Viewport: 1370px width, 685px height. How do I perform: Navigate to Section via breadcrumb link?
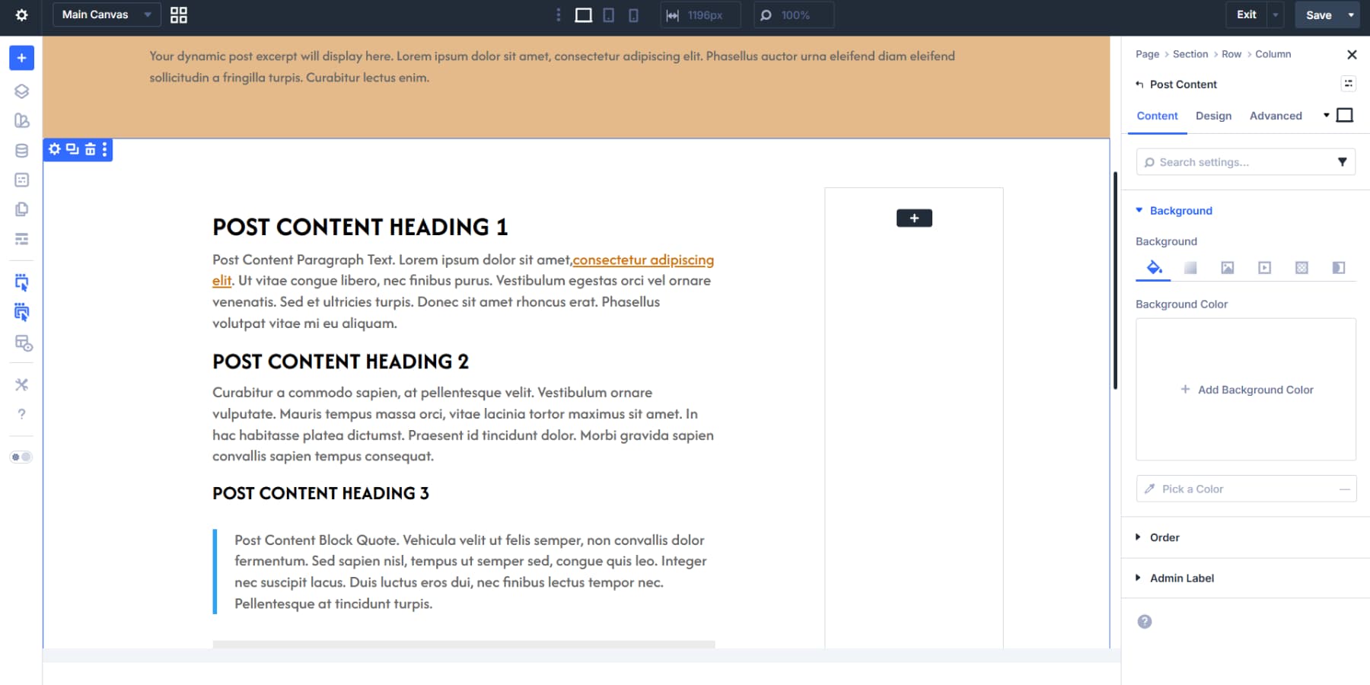1190,54
